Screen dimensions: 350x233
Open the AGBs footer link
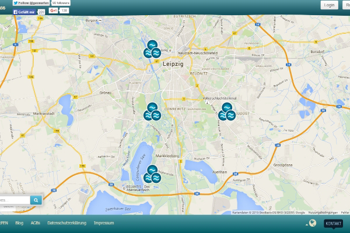pyautogui.click(x=35, y=223)
